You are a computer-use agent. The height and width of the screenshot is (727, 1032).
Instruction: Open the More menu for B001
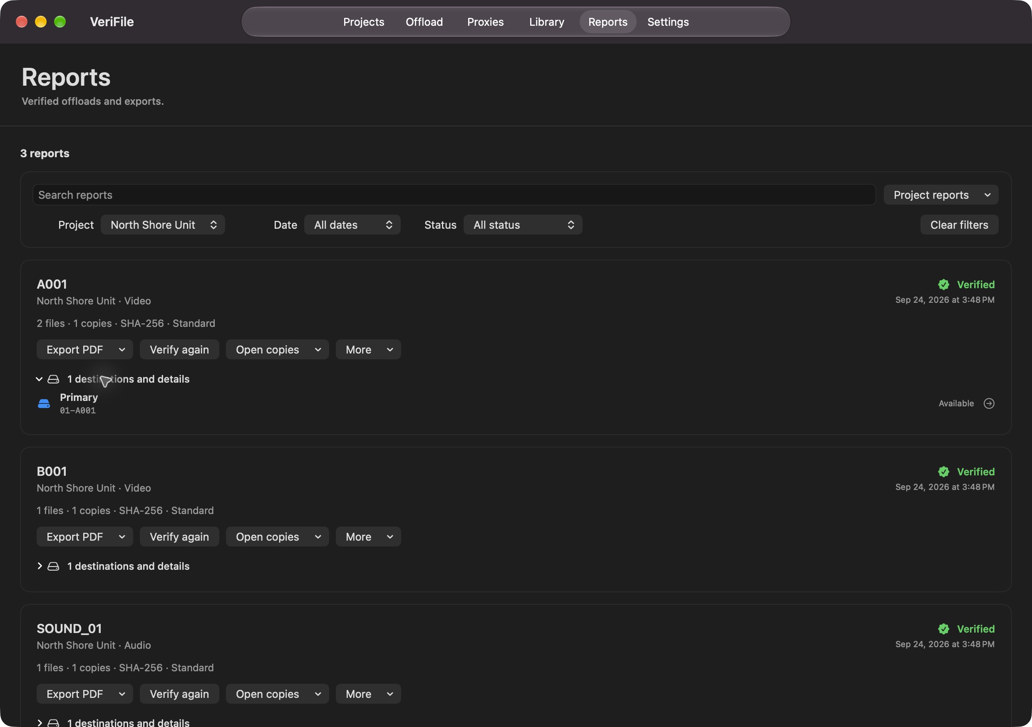point(368,537)
